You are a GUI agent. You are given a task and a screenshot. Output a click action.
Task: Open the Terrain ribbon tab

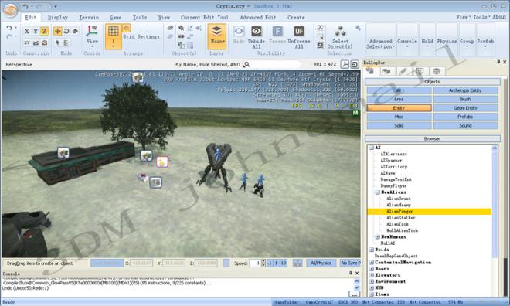89,18
